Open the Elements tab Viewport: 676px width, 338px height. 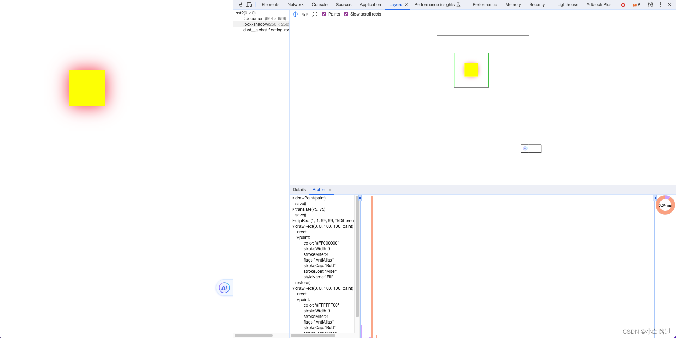270,5
